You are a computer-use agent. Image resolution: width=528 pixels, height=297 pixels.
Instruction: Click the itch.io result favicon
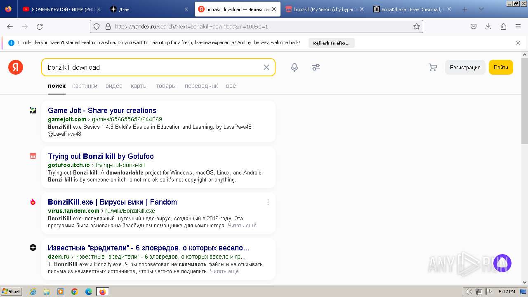tap(33, 156)
